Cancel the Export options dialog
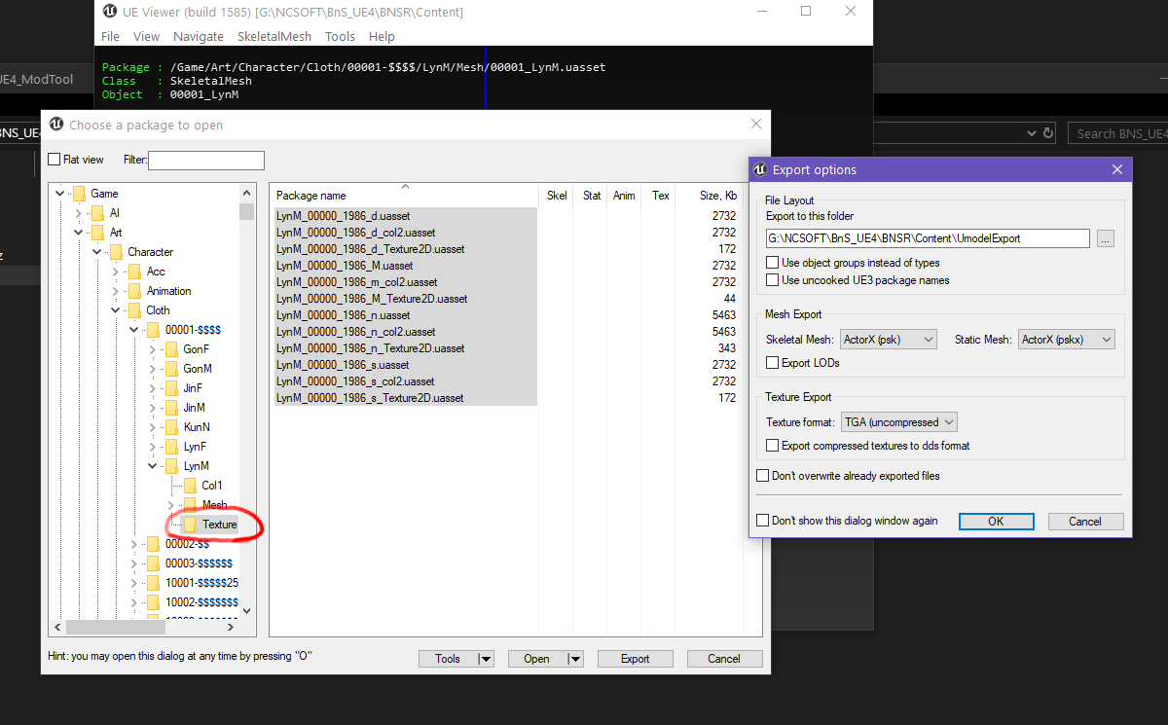The image size is (1168, 725). 1085,522
